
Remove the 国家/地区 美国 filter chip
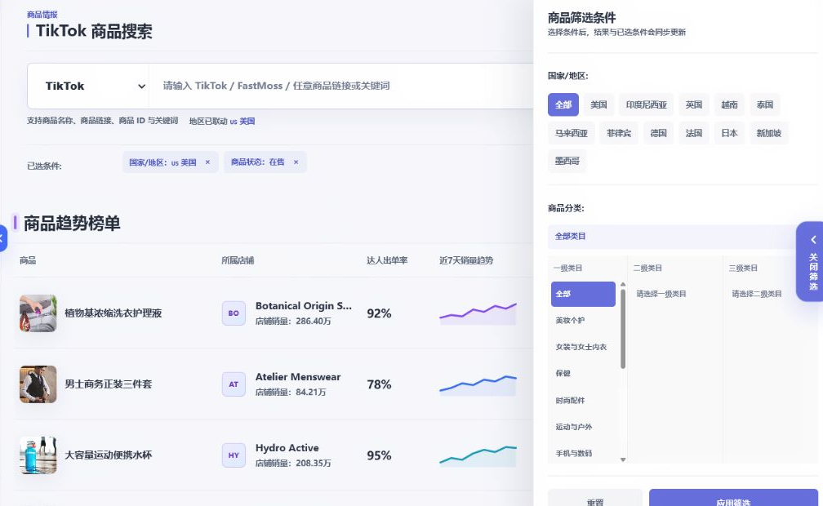click(x=208, y=162)
